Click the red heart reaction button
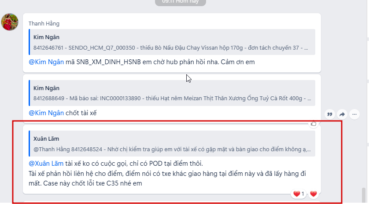The width and height of the screenshot is (369, 204). (314, 194)
